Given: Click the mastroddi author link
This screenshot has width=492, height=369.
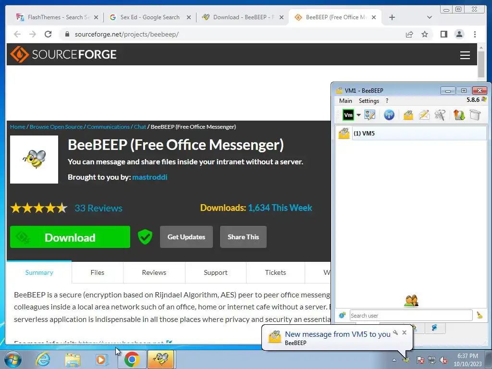Looking at the screenshot, I should click(x=150, y=177).
